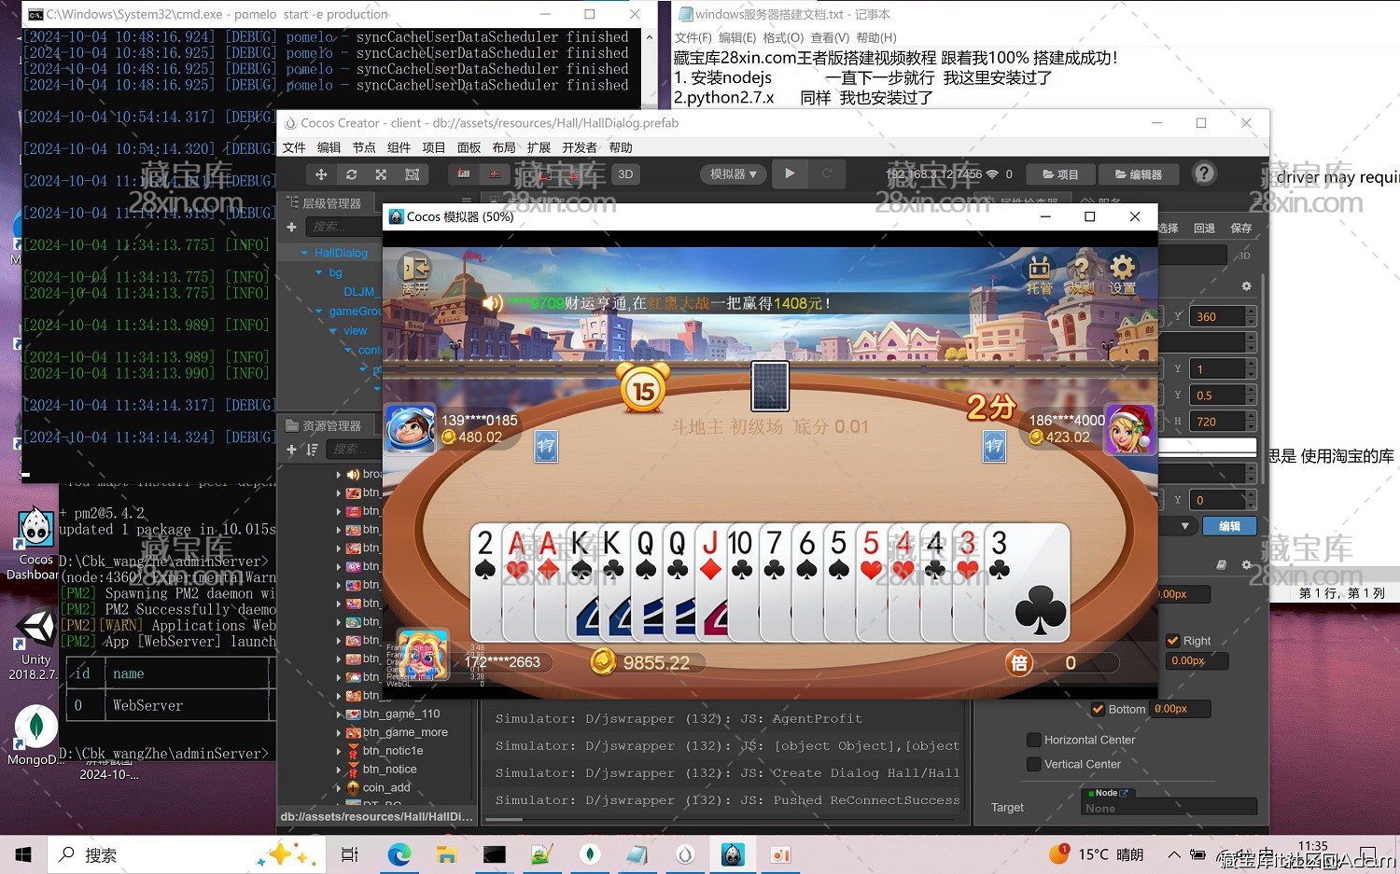
Task: Enable Vertical Center alignment
Action: pos(1034,764)
